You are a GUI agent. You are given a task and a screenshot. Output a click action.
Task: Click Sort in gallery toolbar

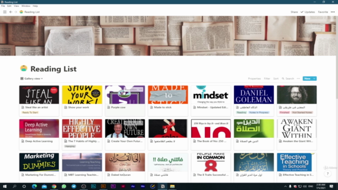coord(276,79)
